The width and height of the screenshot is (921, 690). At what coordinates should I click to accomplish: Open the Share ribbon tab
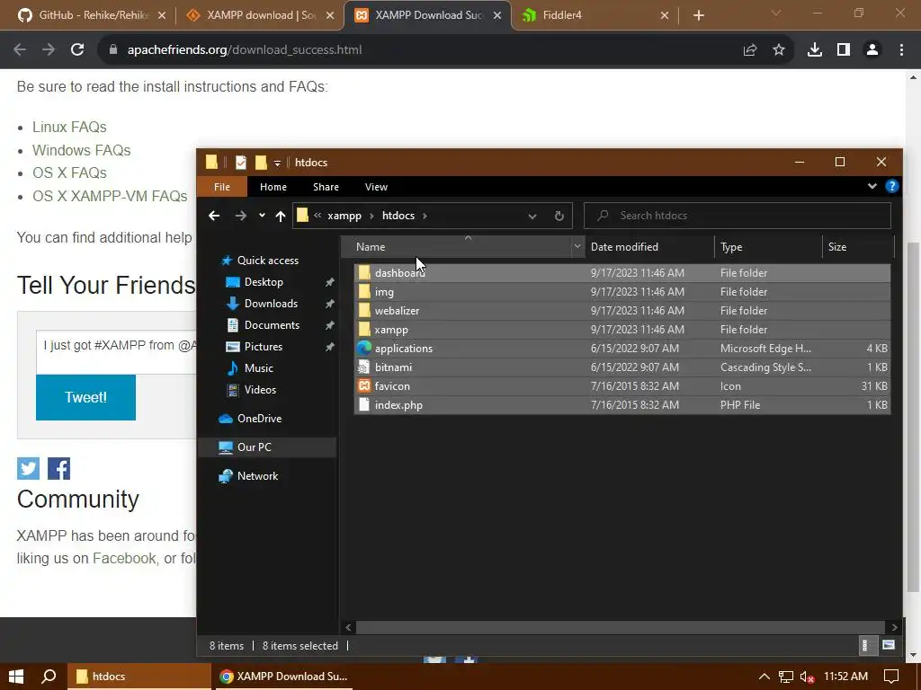point(326,187)
